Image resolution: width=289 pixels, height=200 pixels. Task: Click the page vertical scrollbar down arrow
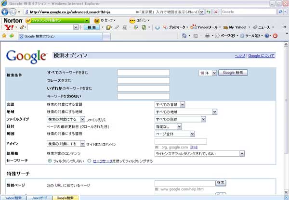[x=286, y=192]
